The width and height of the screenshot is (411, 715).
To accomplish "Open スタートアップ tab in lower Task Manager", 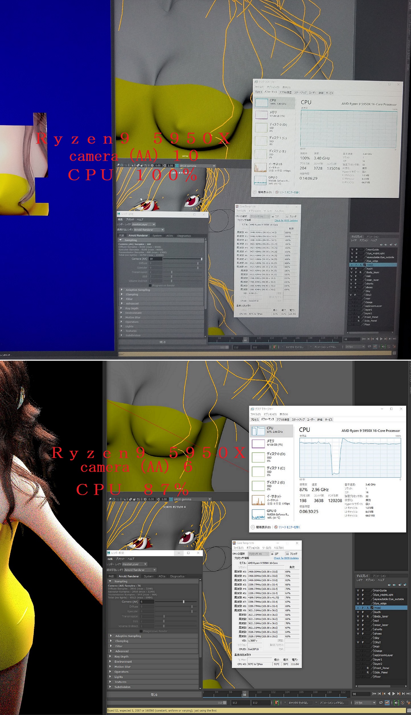I will click(298, 420).
